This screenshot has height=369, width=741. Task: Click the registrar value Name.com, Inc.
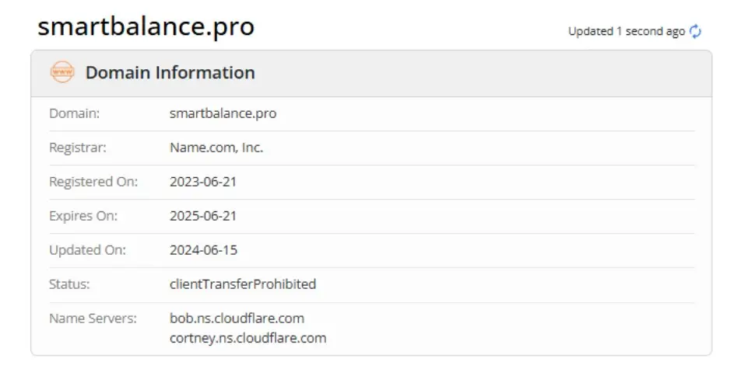point(216,148)
